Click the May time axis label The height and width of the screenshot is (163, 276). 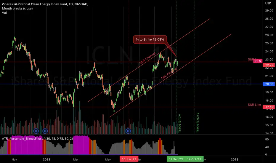[108, 159]
